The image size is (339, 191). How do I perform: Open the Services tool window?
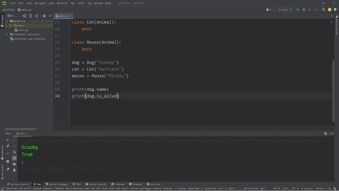154,184
